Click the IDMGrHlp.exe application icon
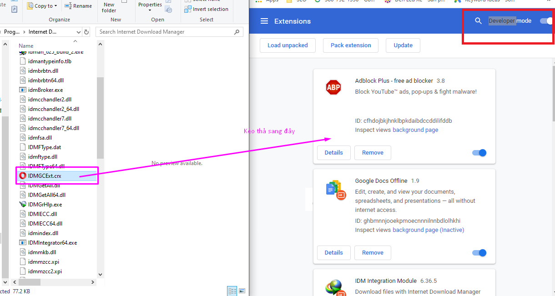The width and height of the screenshot is (555, 296). click(23, 205)
